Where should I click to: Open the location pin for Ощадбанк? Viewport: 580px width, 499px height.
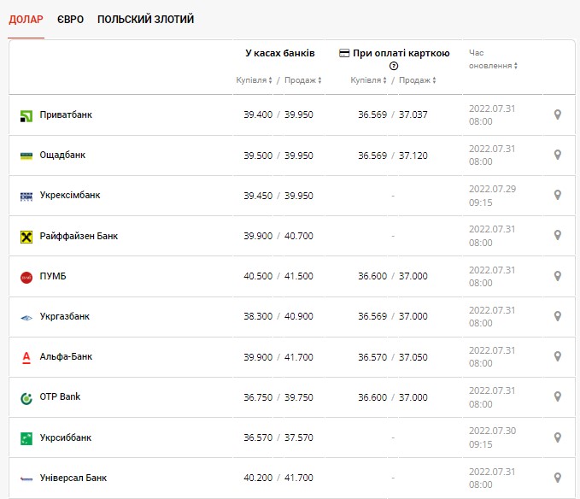(558, 156)
